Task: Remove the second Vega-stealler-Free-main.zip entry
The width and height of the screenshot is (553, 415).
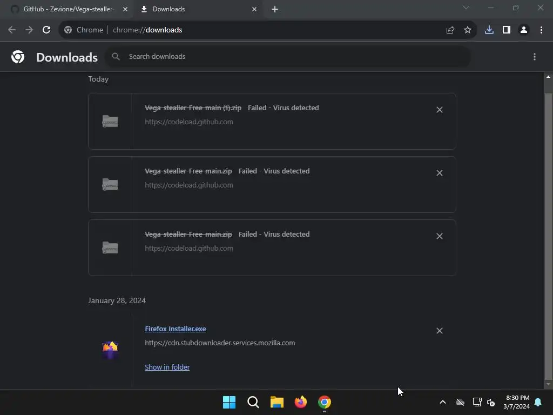Action: click(x=440, y=173)
